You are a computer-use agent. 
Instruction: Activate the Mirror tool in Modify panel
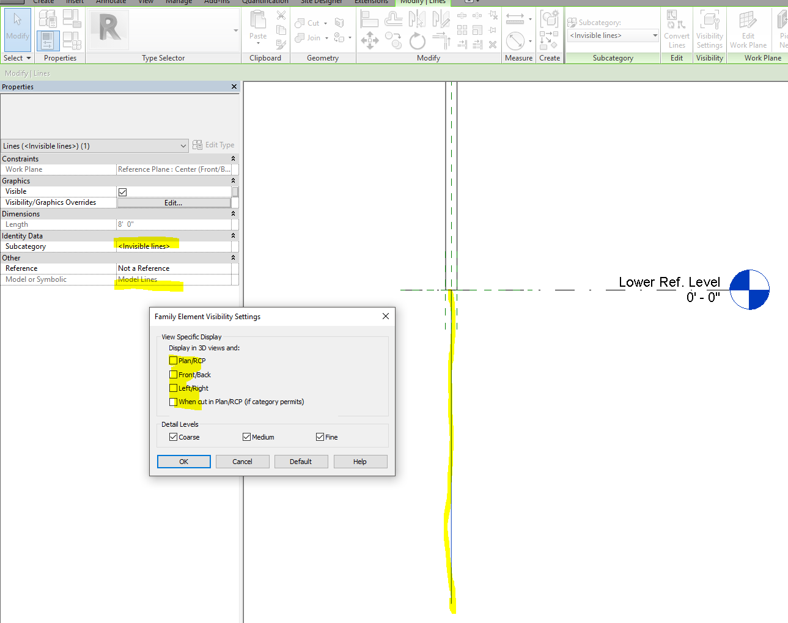point(417,18)
